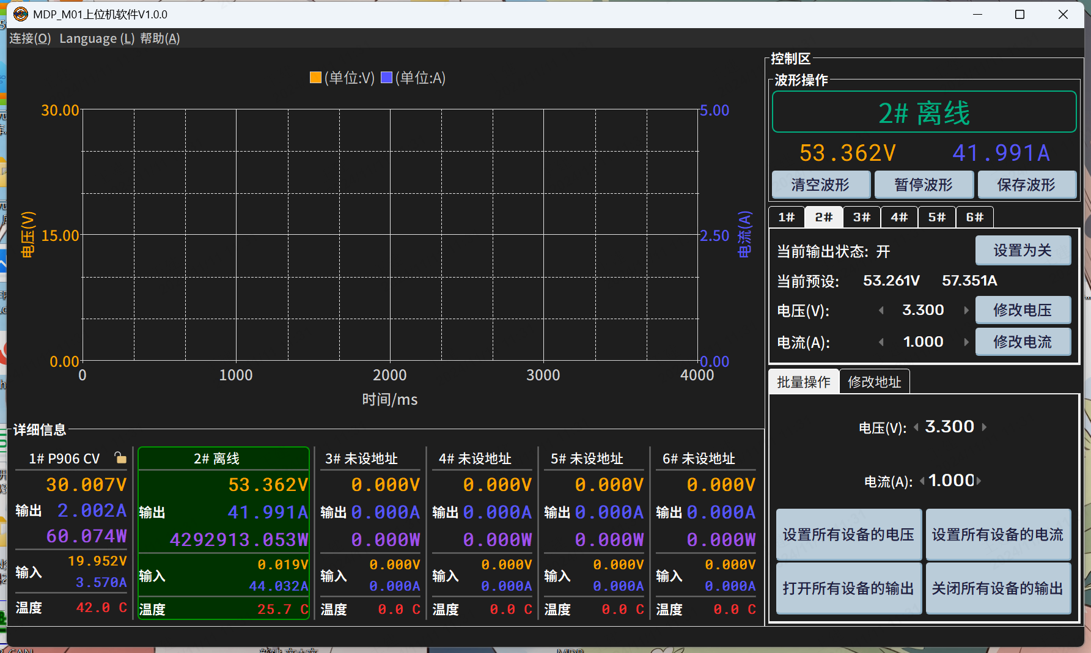Increase channel current with right arrow
This screenshot has width=1091, height=653.
tap(966, 342)
